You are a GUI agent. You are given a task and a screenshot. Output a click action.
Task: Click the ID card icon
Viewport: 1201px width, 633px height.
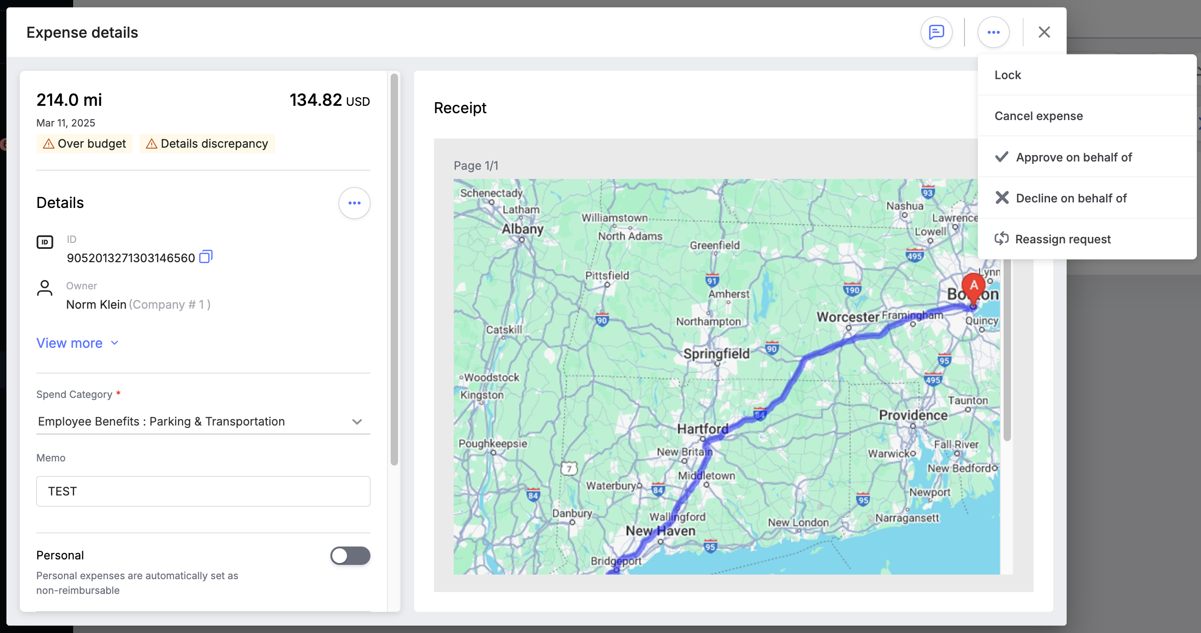point(45,242)
